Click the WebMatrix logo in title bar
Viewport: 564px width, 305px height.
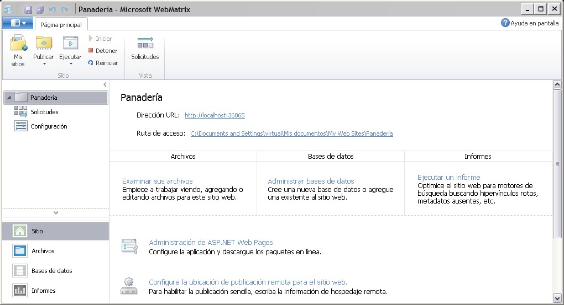pyautogui.click(x=8, y=9)
